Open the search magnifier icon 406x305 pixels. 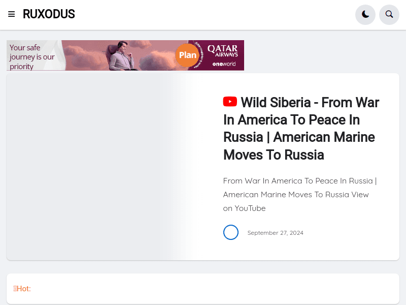(389, 14)
